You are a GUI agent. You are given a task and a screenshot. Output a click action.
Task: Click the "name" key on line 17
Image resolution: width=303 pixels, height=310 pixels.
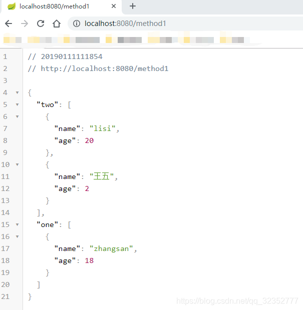point(67,248)
